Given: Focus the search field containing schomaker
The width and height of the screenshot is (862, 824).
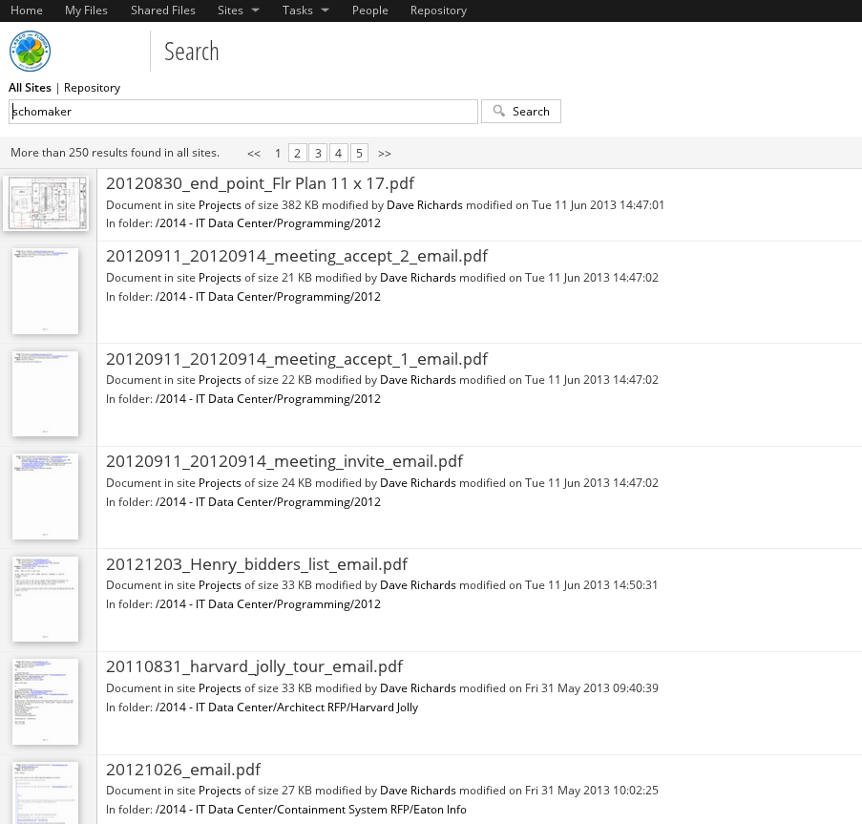Looking at the screenshot, I should pyautogui.click(x=243, y=112).
